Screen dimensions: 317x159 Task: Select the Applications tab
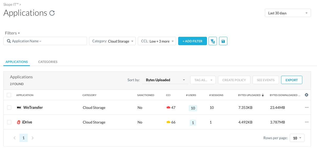pos(17,62)
